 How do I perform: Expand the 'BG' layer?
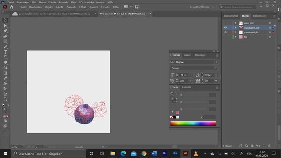[236, 37]
